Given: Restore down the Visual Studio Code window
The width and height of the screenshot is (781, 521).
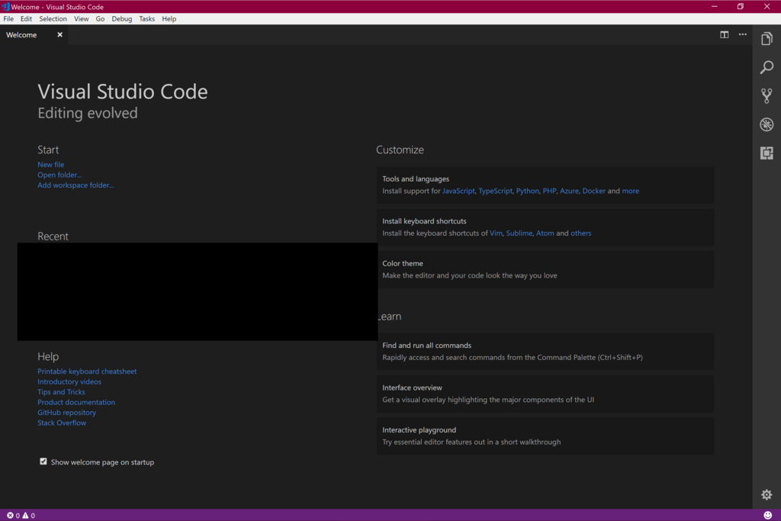Looking at the screenshot, I should (x=740, y=6).
